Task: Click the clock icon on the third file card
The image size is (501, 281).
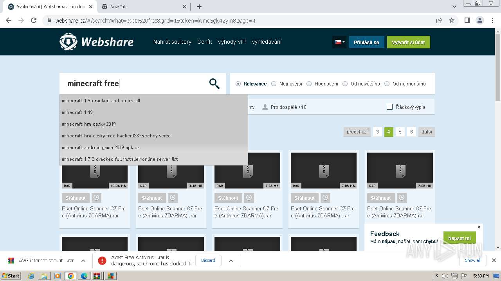Action: (249, 198)
